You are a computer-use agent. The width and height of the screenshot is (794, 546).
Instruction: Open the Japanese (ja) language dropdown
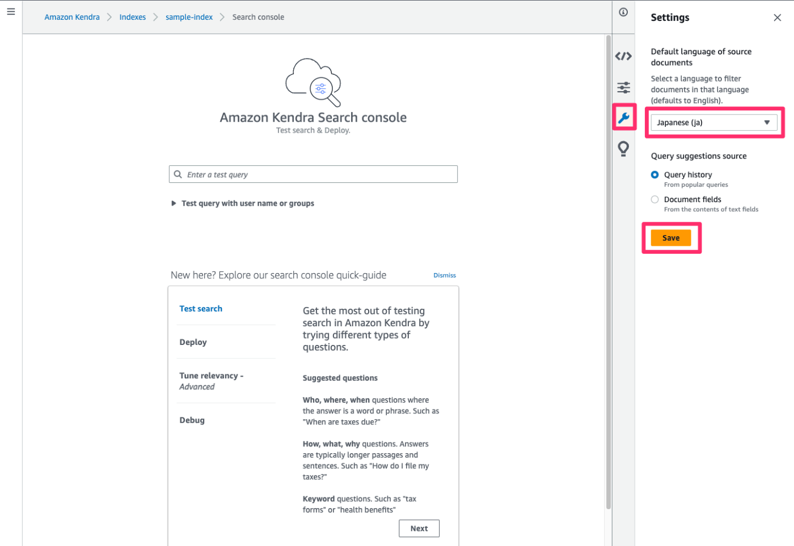point(713,122)
